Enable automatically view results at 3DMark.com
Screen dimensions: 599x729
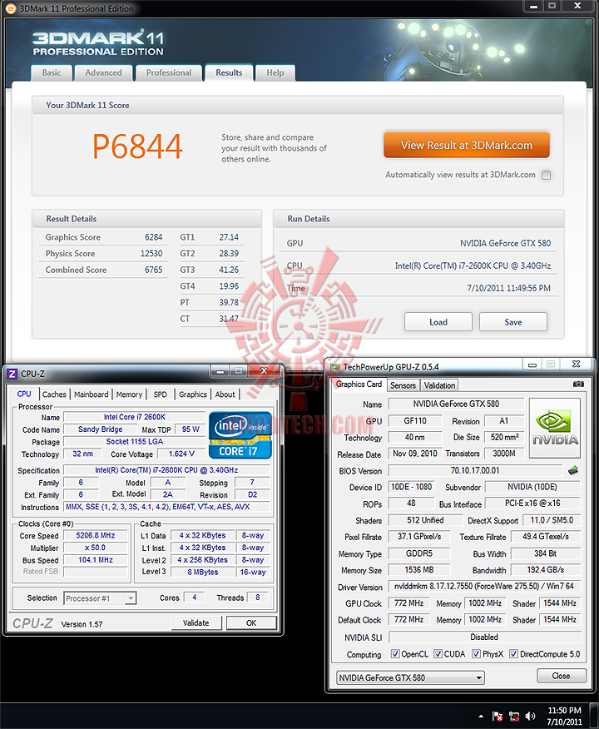547,176
